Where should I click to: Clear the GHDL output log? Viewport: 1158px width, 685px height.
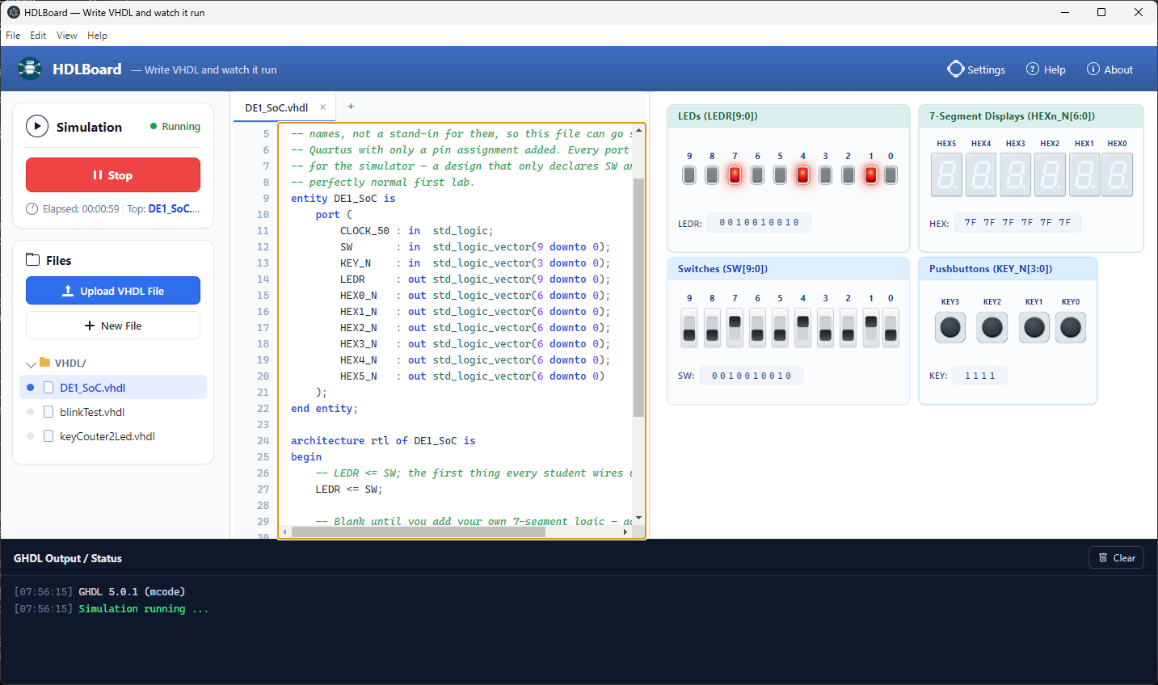coord(1116,558)
